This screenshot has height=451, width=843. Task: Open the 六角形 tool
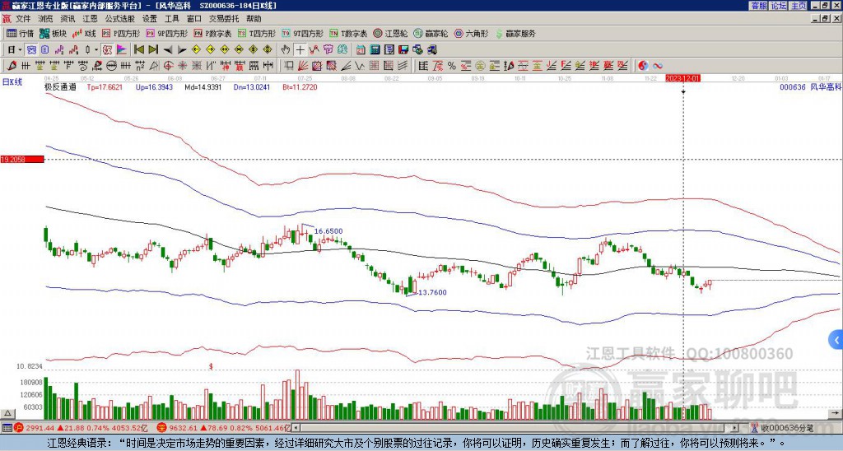tap(472, 33)
